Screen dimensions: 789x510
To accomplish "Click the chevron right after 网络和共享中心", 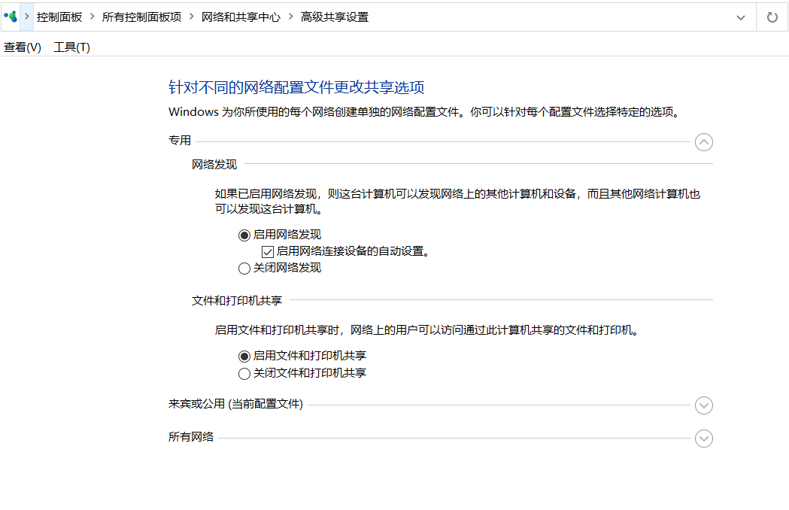I will click(x=290, y=17).
